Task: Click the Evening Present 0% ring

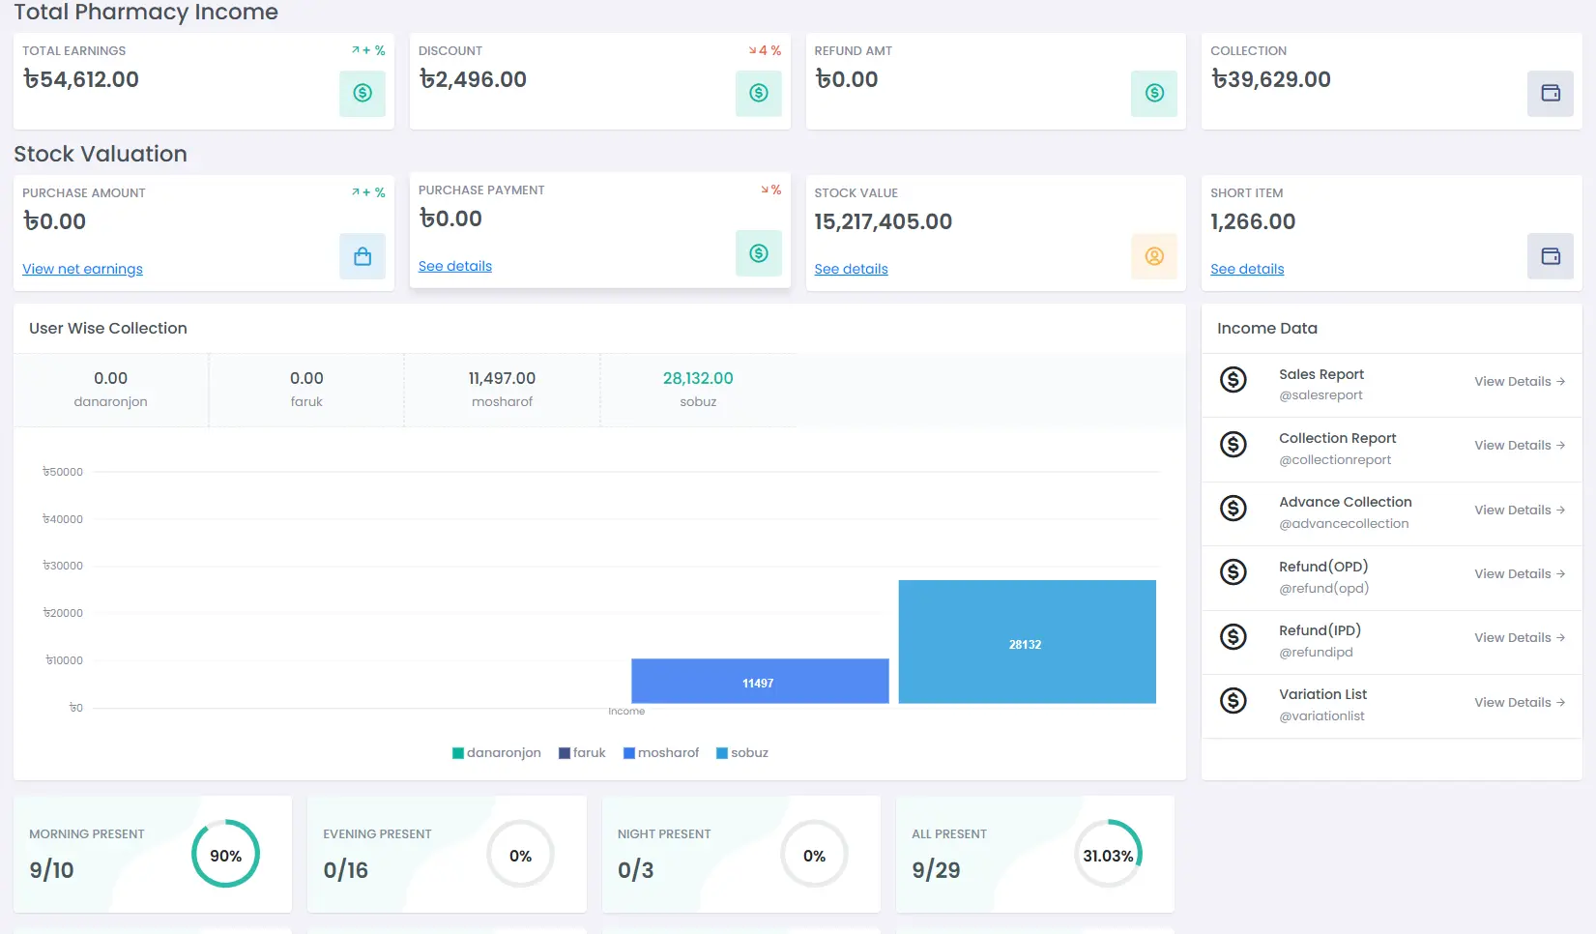Action: click(520, 854)
